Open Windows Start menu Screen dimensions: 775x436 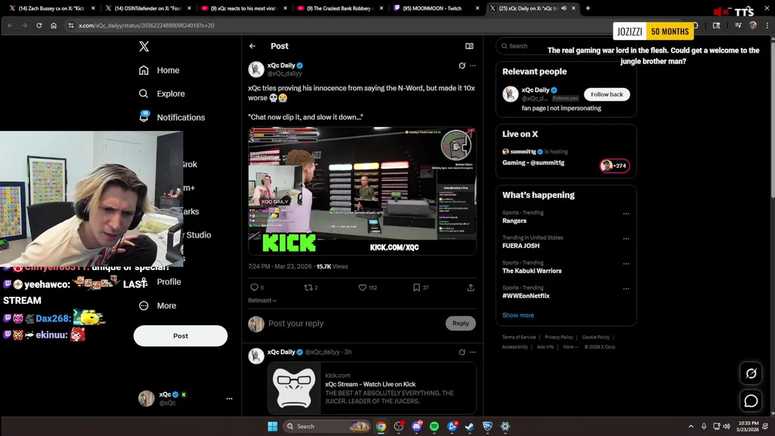(272, 426)
